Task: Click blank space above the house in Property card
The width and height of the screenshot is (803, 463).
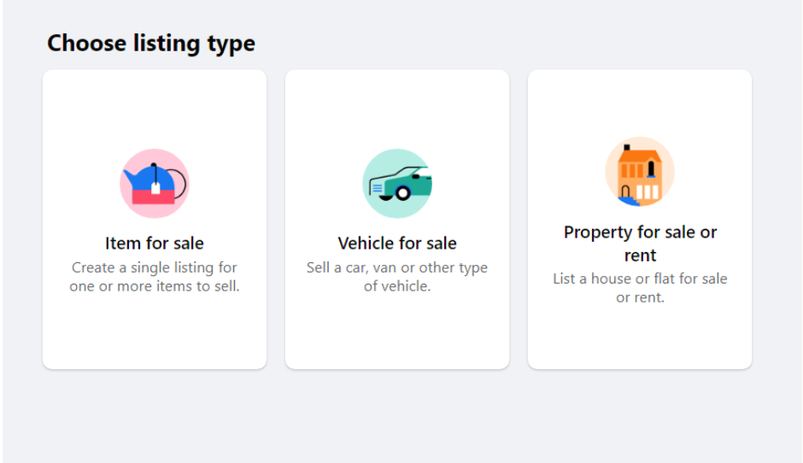Action: tap(640, 103)
